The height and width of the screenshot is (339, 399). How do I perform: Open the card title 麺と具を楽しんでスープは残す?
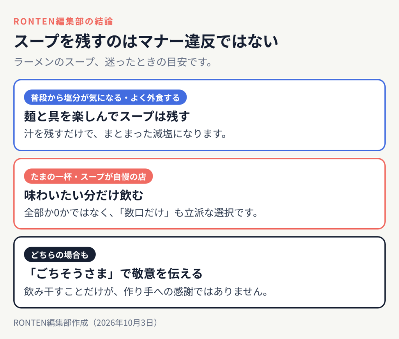[x=107, y=116]
